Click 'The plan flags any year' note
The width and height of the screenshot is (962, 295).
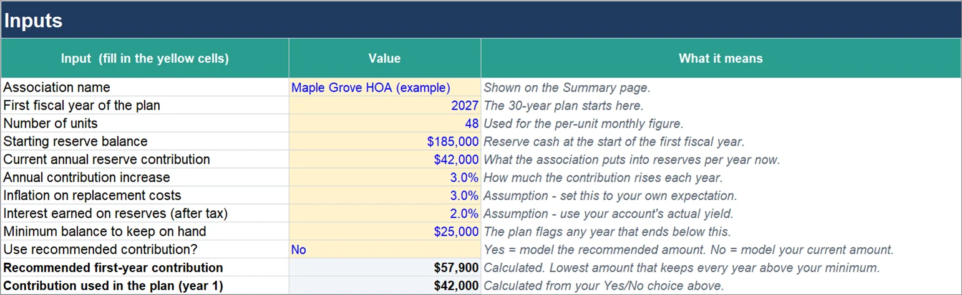[x=607, y=232]
